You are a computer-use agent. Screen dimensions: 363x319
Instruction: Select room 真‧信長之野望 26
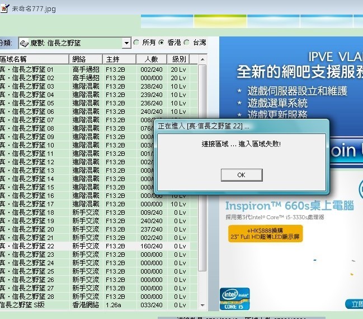(95, 280)
